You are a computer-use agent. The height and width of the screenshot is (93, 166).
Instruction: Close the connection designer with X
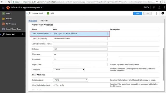[x=163, y=13]
